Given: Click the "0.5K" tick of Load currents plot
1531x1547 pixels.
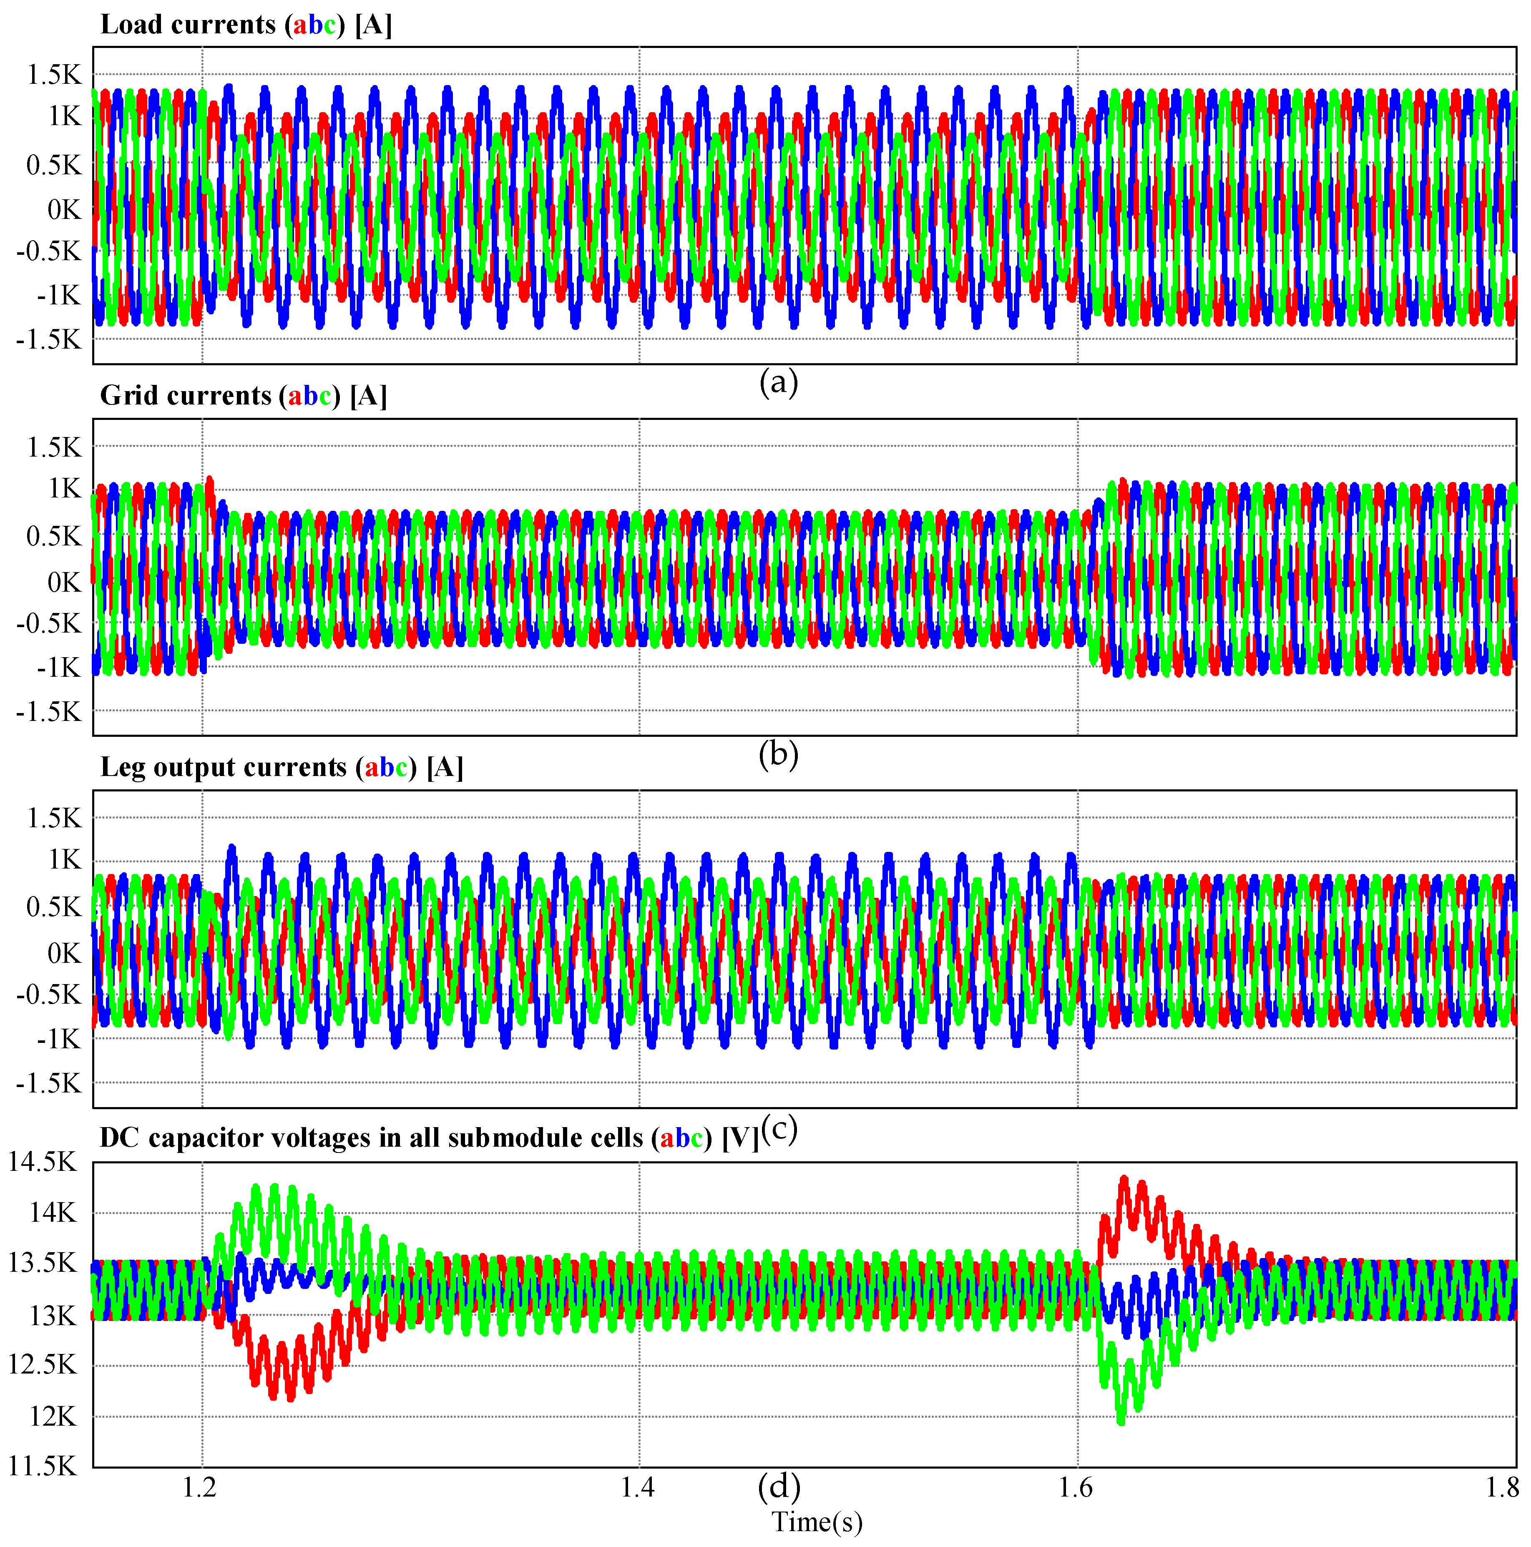Looking at the screenshot, I should tap(55, 165).
